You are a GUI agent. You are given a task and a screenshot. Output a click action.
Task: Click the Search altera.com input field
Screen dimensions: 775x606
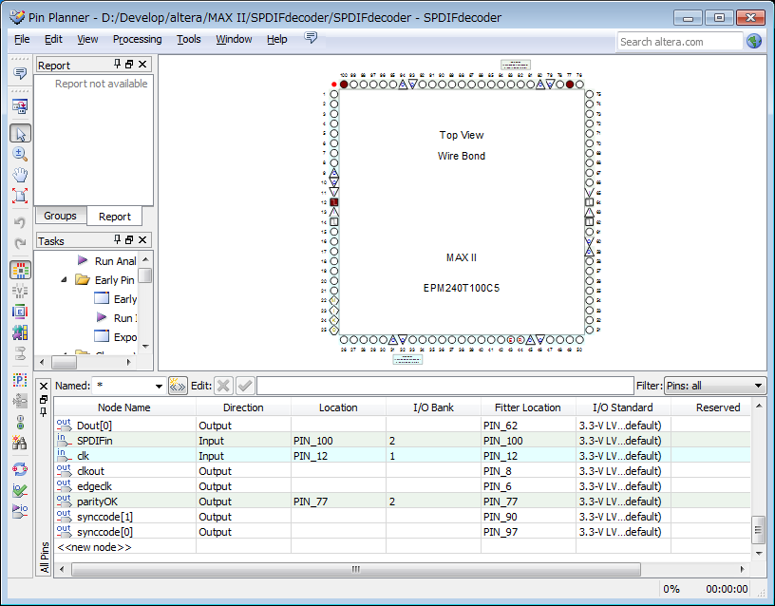tap(680, 42)
